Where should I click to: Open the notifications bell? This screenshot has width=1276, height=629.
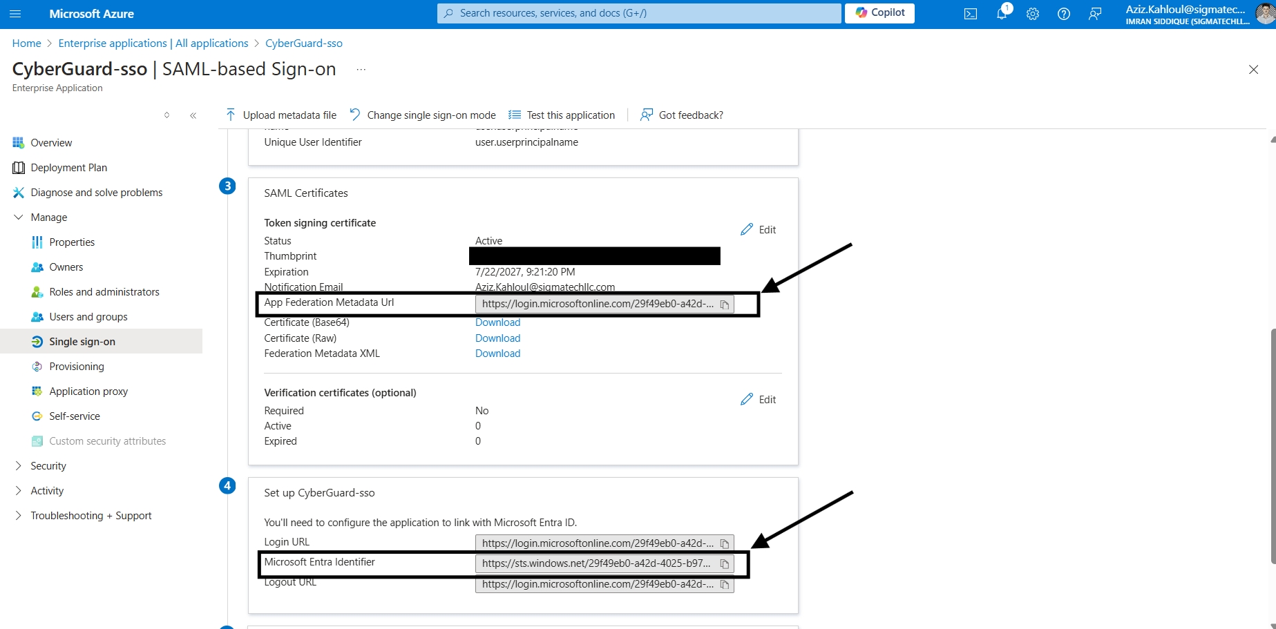[x=1001, y=14]
